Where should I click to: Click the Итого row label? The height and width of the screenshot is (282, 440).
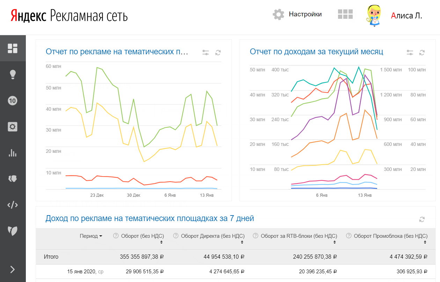(51, 257)
